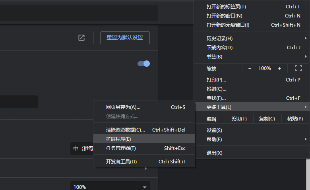Choose 查找(F)... from the menu
This screenshot has width=310, height=190.
point(252,98)
